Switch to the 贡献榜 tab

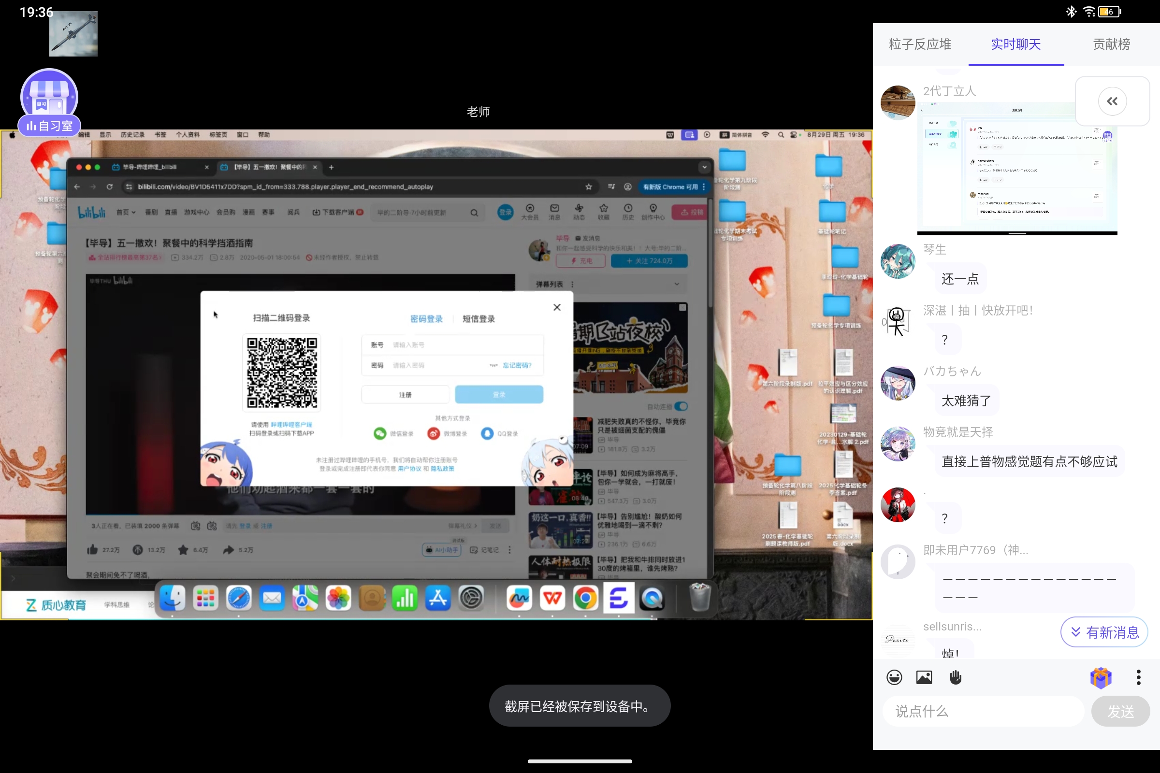click(1111, 44)
